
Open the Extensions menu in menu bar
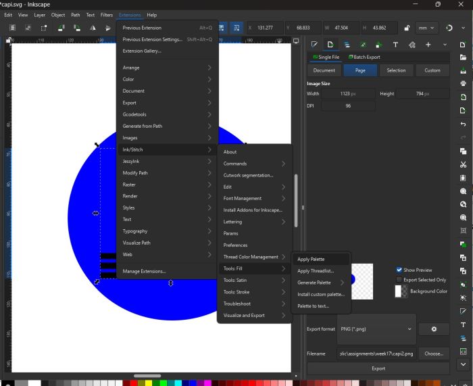130,15
